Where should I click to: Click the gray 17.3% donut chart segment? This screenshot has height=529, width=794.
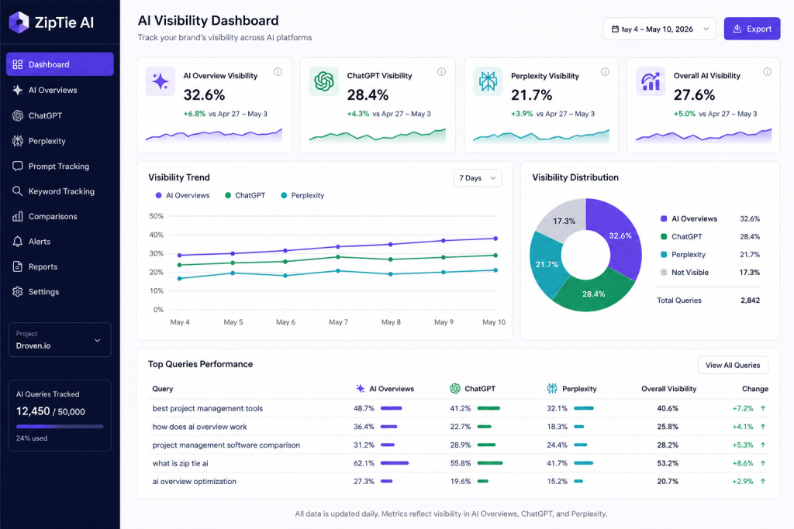coord(563,220)
